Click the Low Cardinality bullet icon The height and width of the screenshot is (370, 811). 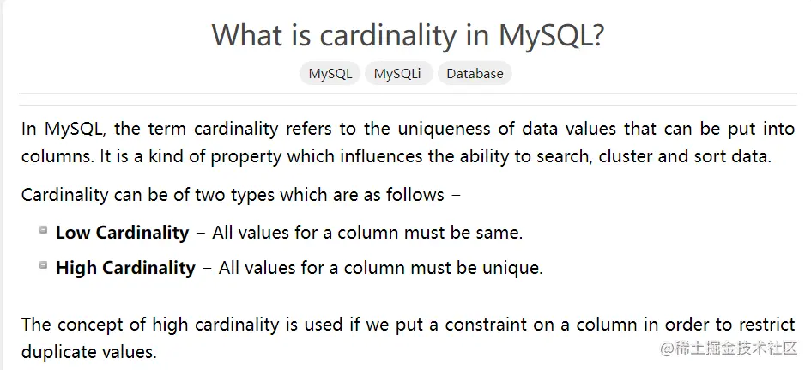pos(44,230)
